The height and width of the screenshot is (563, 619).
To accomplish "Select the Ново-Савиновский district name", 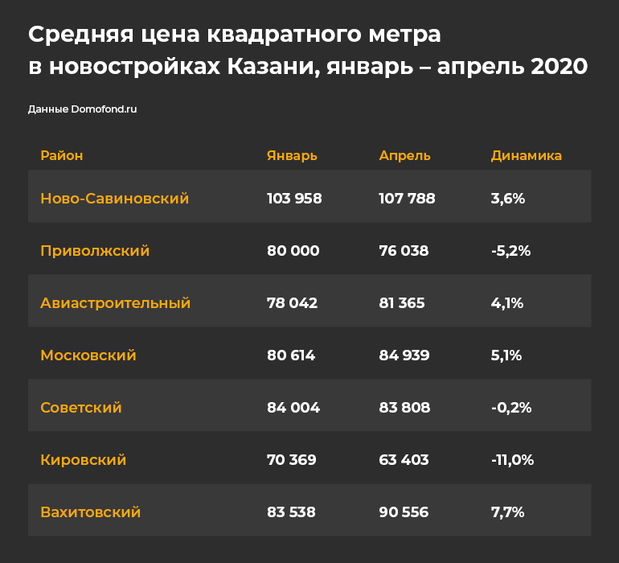I will click(x=114, y=199).
